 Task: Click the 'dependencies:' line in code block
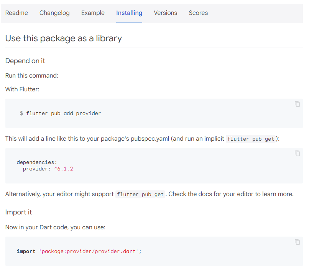37,162
